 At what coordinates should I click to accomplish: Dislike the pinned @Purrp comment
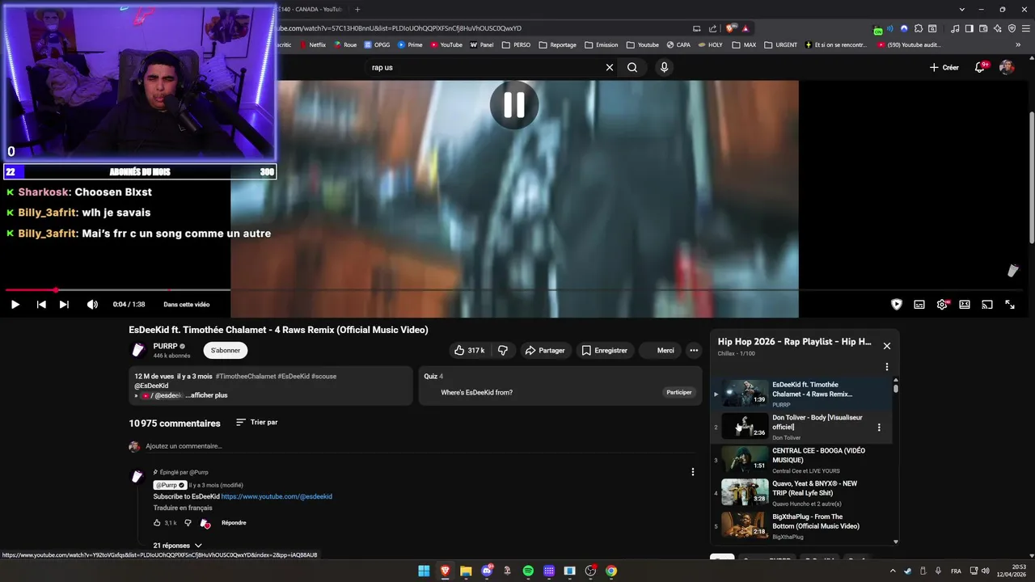[x=188, y=523]
